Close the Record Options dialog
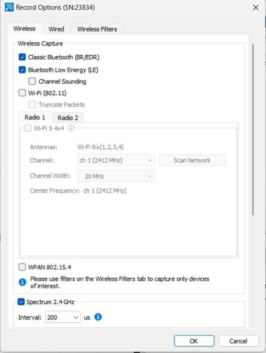The image size is (266, 353). click(256, 7)
